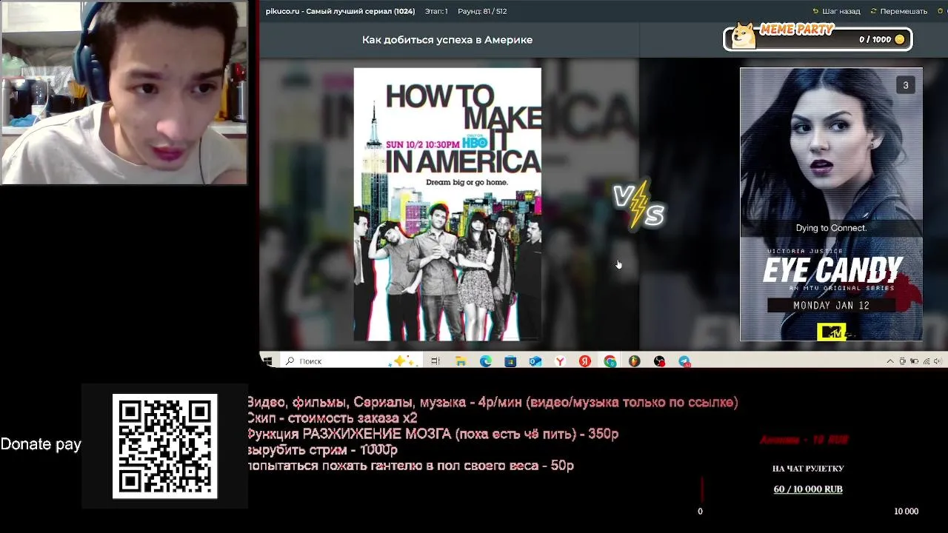Viewport: 948px width, 533px height.
Task: Click the search sparkle icon in taskbar search
Action: [404, 361]
